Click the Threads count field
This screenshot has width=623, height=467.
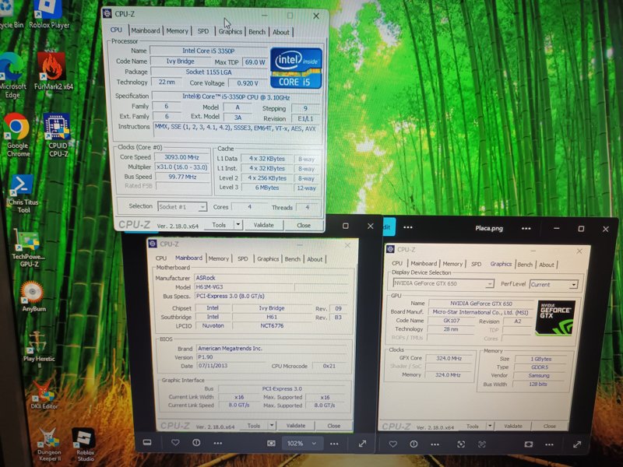click(308, 207)
